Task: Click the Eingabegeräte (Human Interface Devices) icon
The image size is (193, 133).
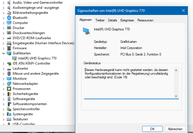Action: pos(9,43)
